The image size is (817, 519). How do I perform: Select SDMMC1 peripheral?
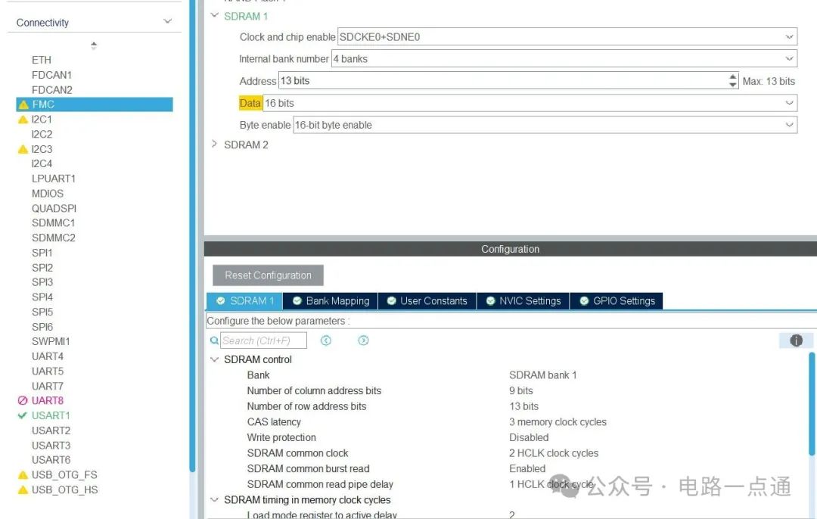(x=54, y=223)
